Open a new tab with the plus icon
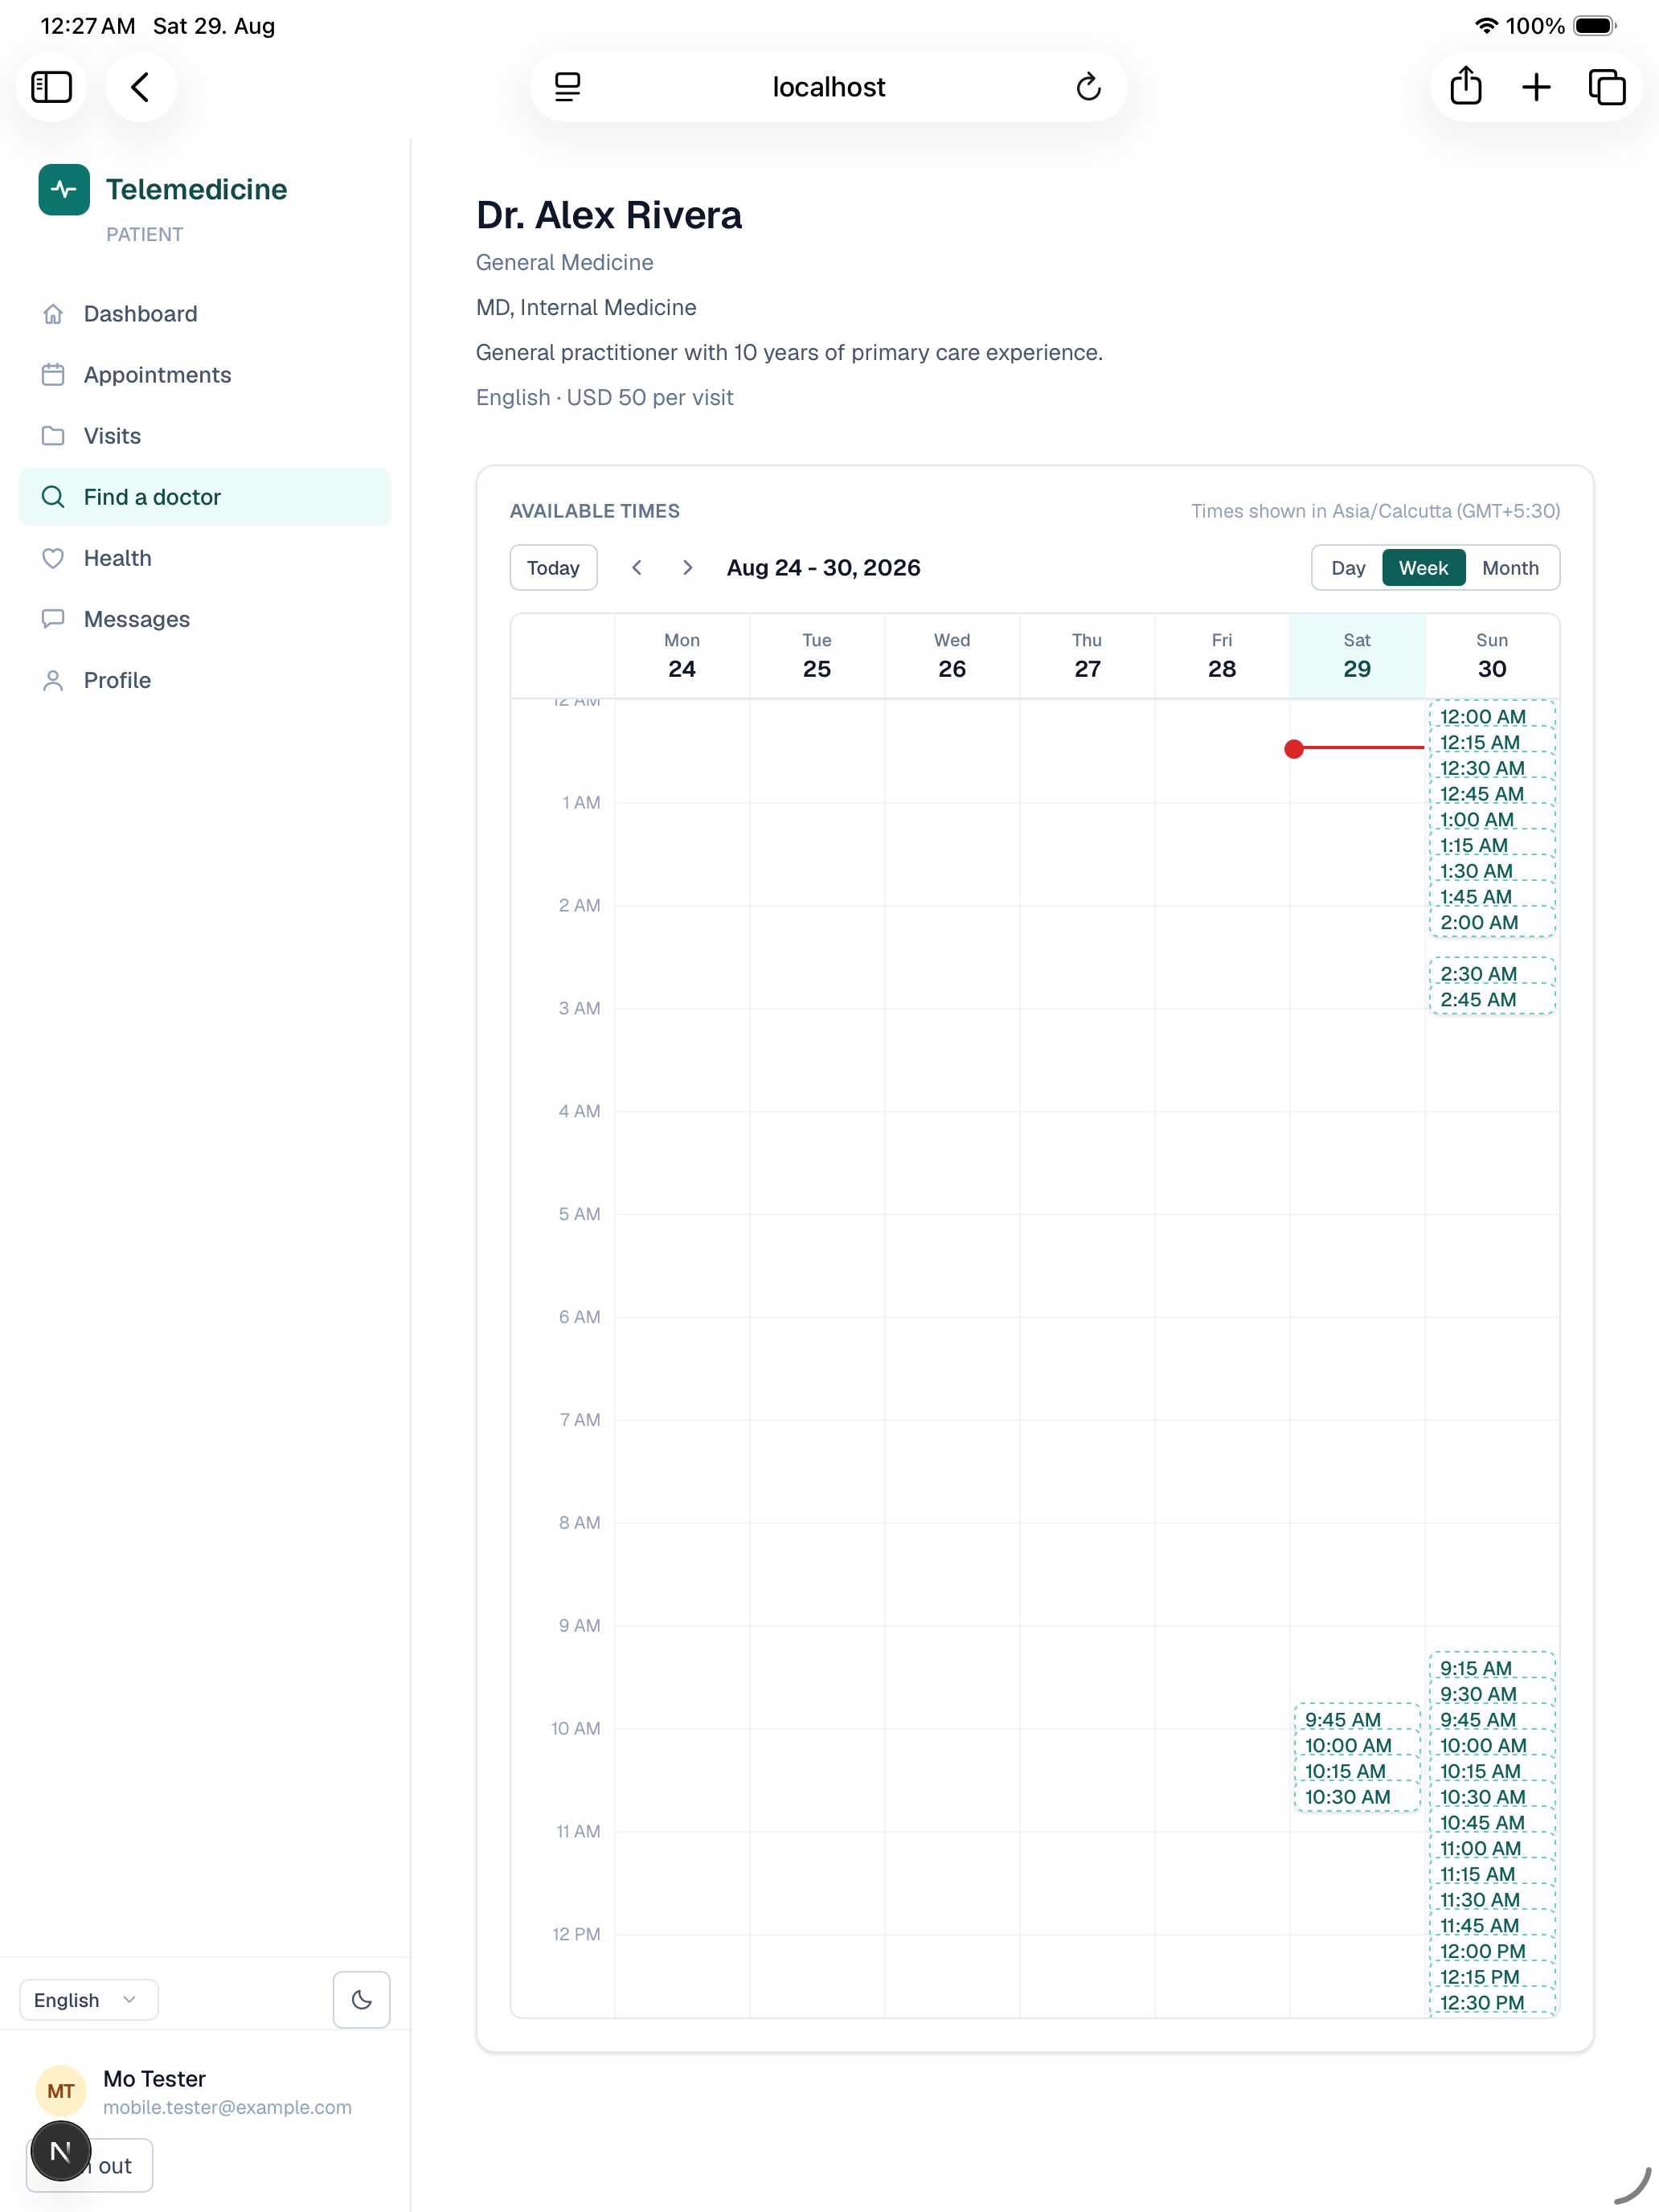 point(1536,87)
